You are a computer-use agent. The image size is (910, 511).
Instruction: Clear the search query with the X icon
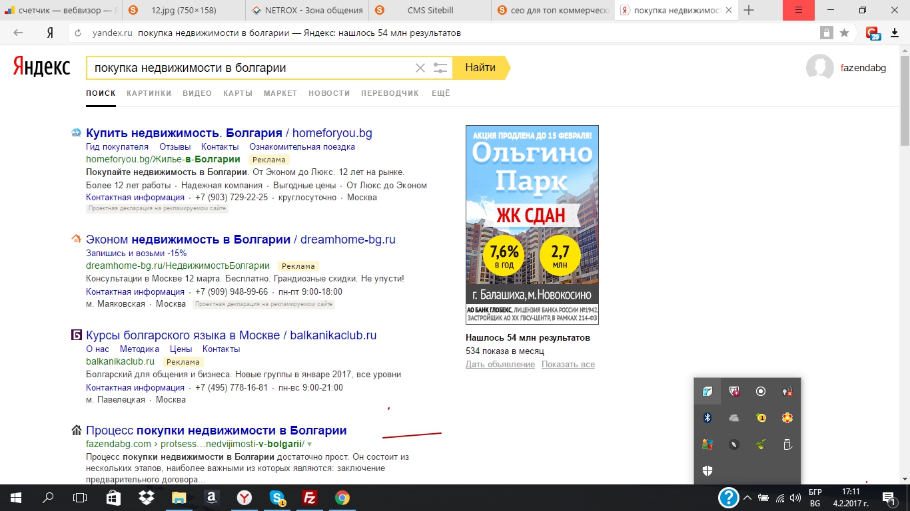[420, 68]
